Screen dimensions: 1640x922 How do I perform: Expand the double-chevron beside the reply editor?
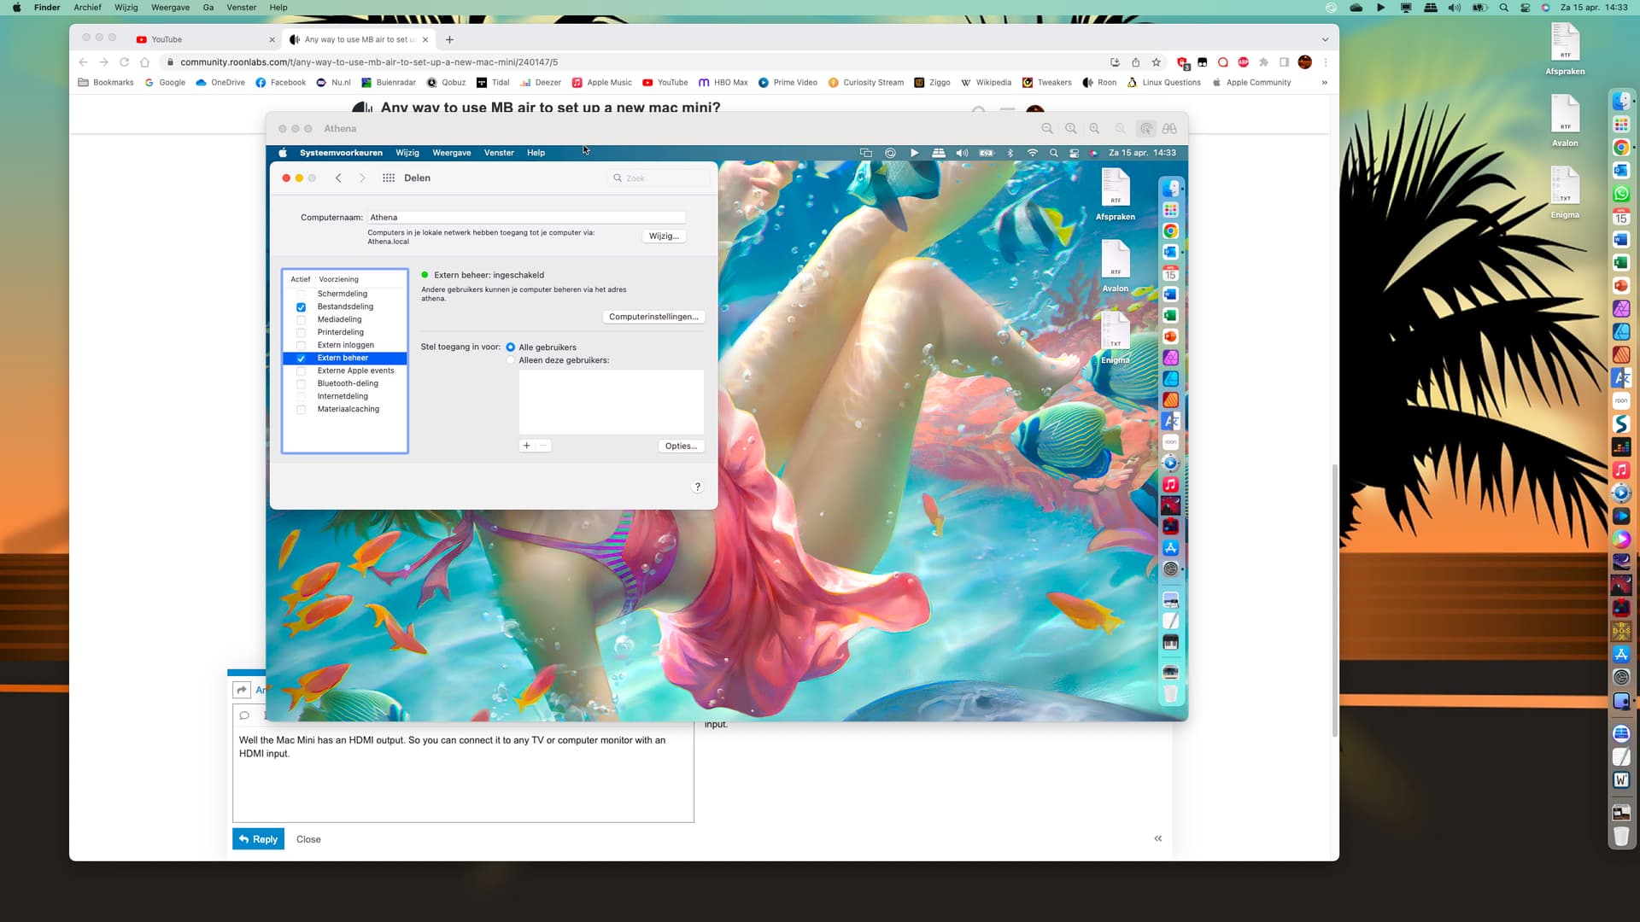1158,838
